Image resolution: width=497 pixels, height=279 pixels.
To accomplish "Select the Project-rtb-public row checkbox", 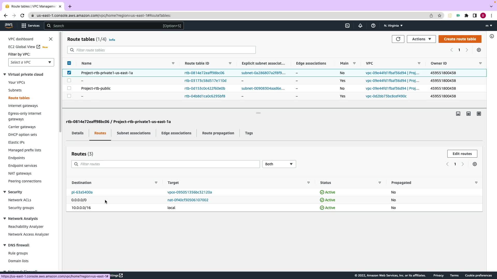I will point(69,88).
